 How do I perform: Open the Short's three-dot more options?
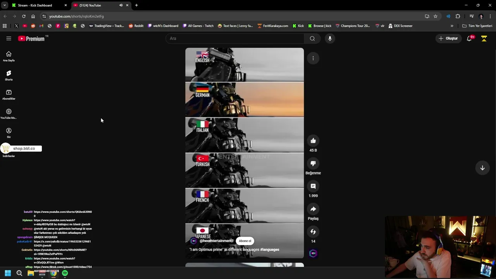point(313,58)
